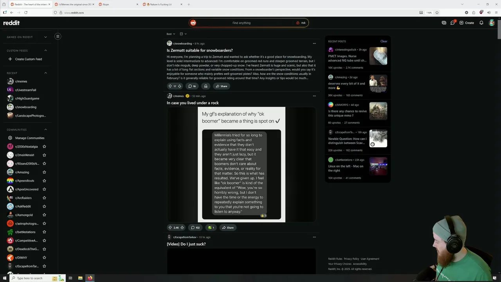Switch to the 'Nature Is Fucking Lit' tab
The image size is (501, 282).
click(162, 4)
